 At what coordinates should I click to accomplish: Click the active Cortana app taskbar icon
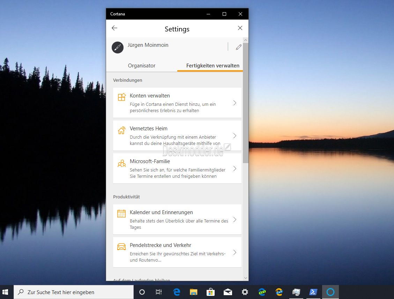(x=330, y=292)
